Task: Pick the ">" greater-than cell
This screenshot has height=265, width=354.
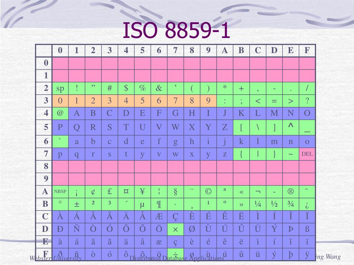Action: click(291, 101)
